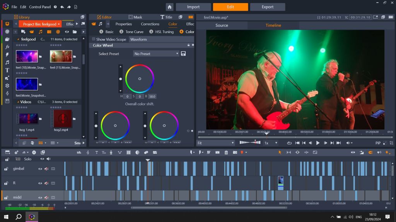Click the undo arrow in top bar
396x222 pixels.
coord(62,7)
